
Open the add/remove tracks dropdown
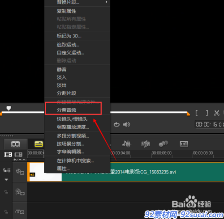[19, 160]
